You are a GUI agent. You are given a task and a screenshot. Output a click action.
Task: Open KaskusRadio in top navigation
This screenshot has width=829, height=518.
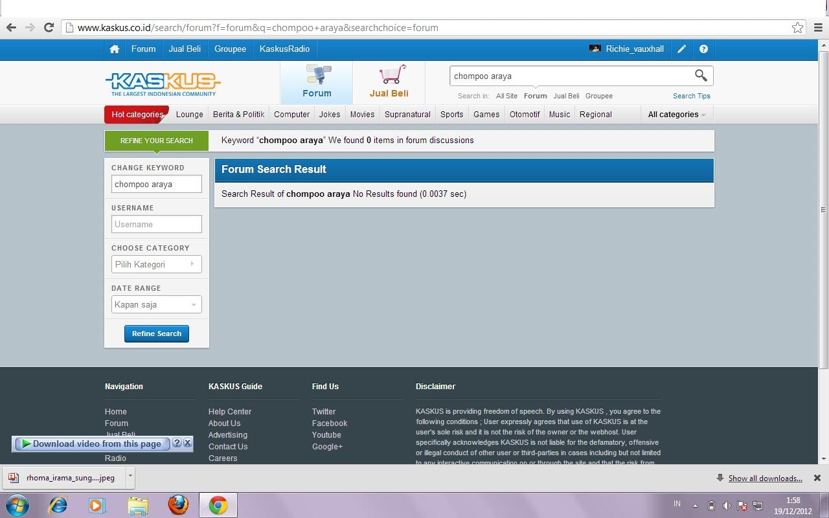(x=284, y=49)
